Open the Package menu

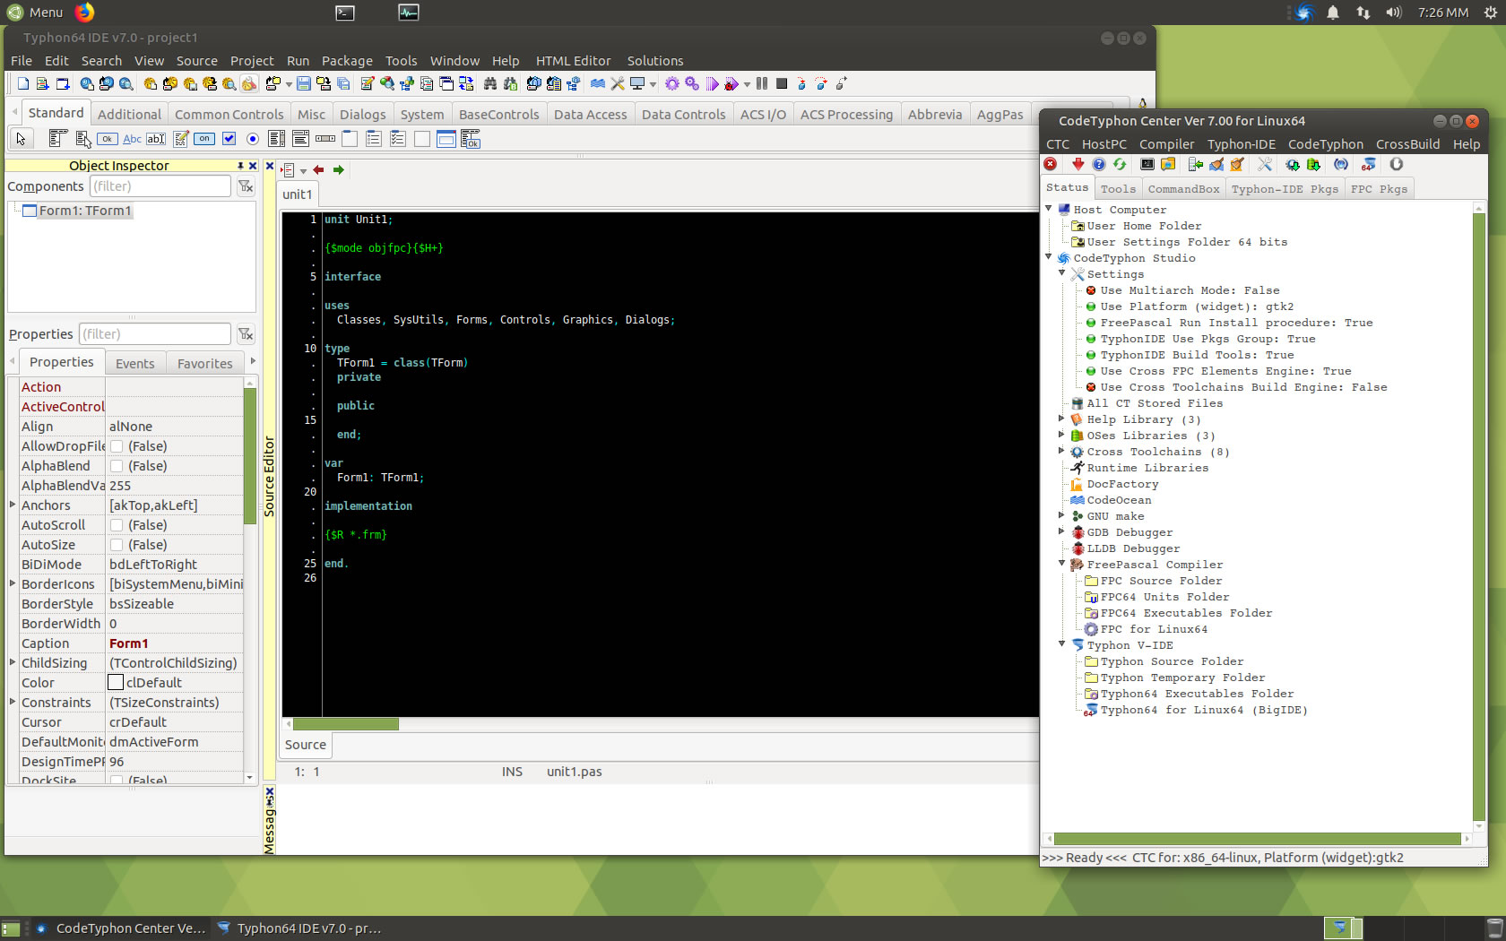click(x=347, y=61)
